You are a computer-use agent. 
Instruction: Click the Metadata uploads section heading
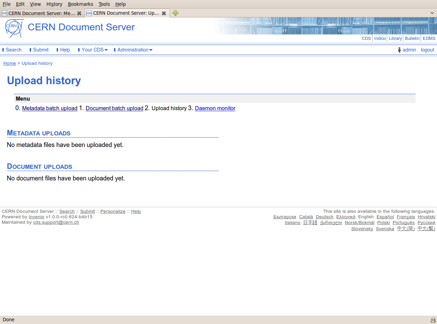click(39, 133)
